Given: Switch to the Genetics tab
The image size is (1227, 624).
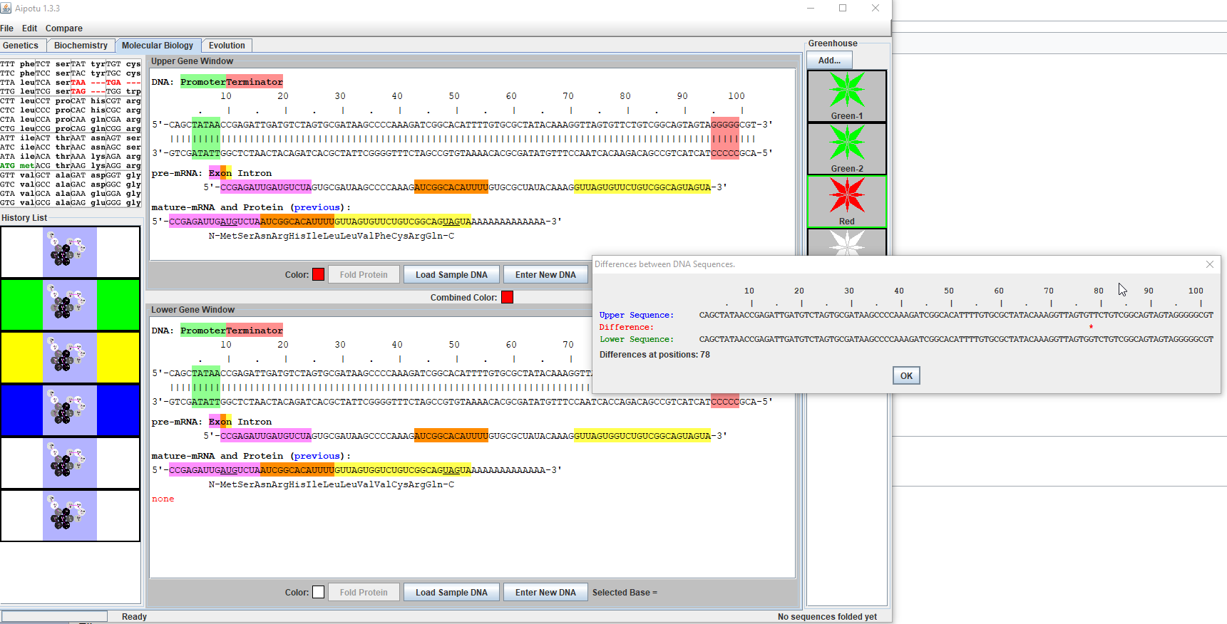Looking at the screenshot, I should pos(21,46).
